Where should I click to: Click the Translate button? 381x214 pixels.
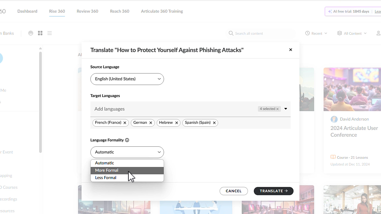pyautogui.click(x=274, y=191)
